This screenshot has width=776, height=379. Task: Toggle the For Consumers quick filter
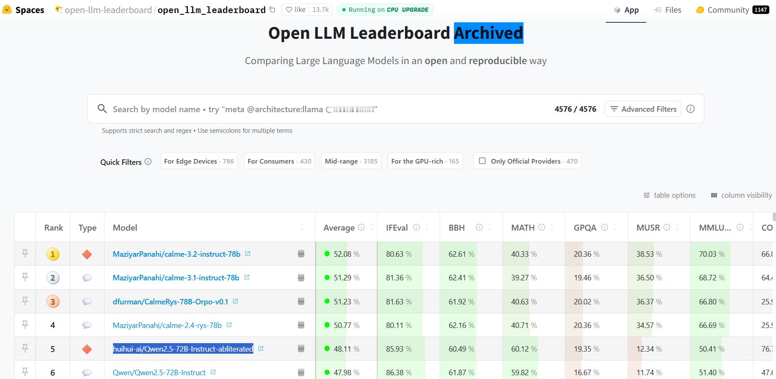point(279,161)
